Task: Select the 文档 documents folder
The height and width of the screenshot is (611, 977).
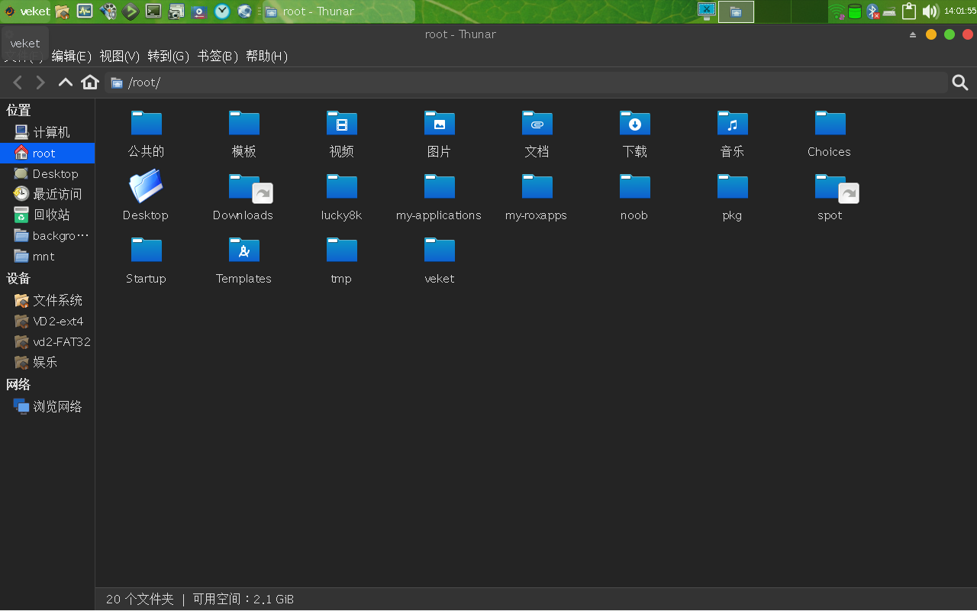Action: 537,133
